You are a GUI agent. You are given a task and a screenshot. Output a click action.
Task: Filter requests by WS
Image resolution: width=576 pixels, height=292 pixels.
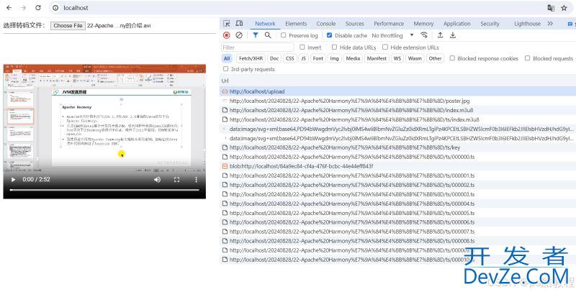[x=397, y=58]
